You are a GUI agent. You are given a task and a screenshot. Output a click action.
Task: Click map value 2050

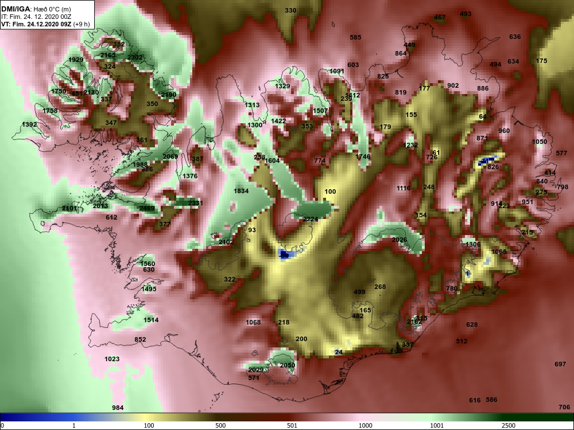tap(288, 365)
